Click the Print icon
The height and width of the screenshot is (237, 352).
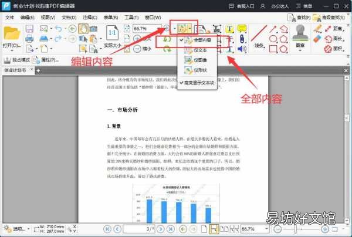(29, 39)
